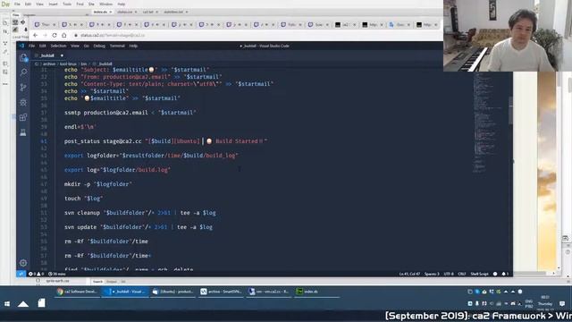Viewport: 572px width, 322px height.
Task: Click the browser address bar URL
Action: pos(113,36)
